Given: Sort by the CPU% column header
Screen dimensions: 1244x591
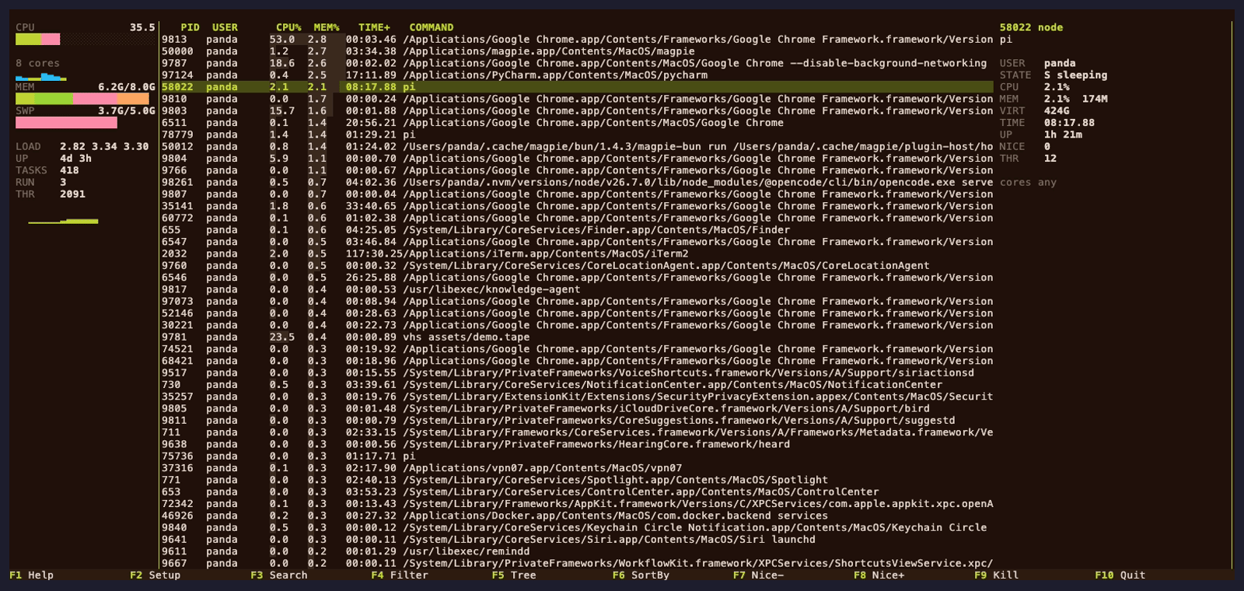Looking at the screenshot, I should pos(288,27).
